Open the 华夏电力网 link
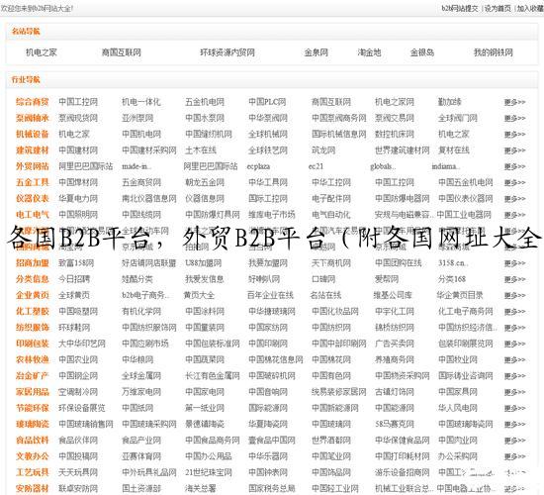This screenshot has height=495, width=544. (x=78, y=198)
